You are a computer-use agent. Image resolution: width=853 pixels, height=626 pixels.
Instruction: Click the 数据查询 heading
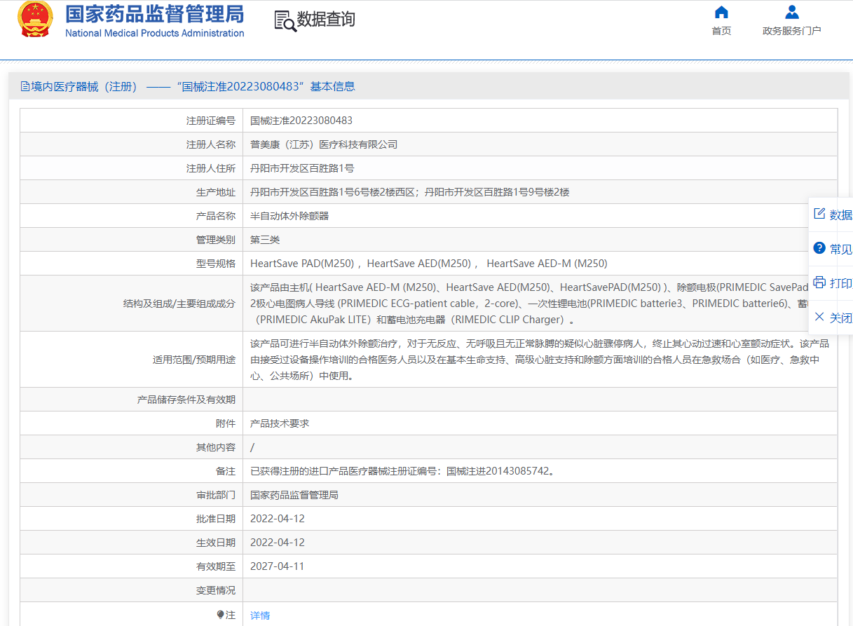click(326, 20)
